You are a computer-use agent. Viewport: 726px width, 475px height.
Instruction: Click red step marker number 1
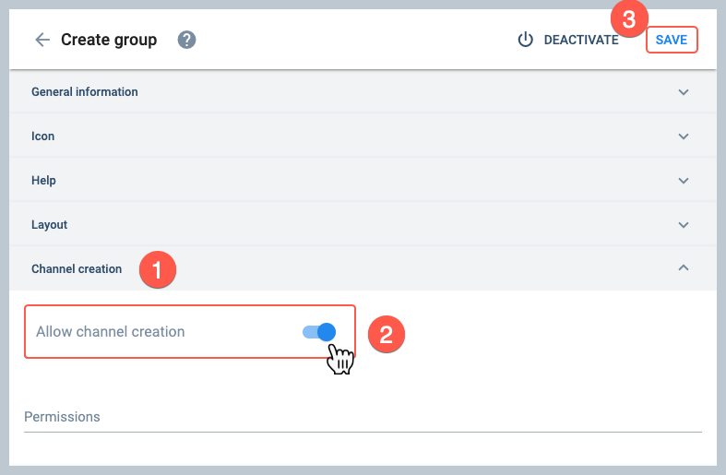(158, 269)
